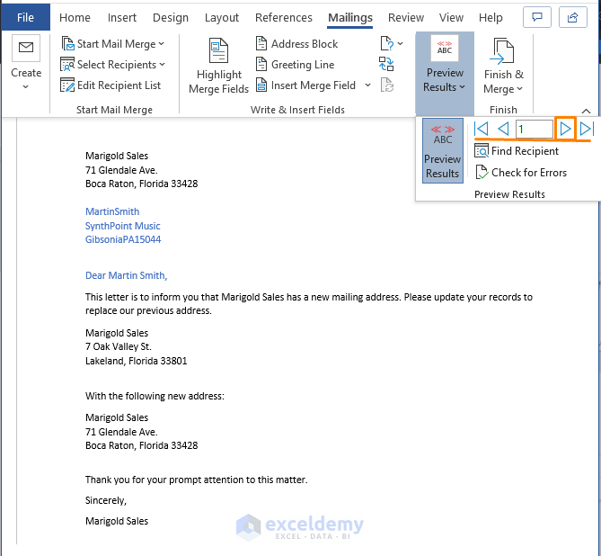Image resolution: width=601 pixels, height=556 pixels.
Task: Click the Sincerely, line
Action: click(106, 500)
